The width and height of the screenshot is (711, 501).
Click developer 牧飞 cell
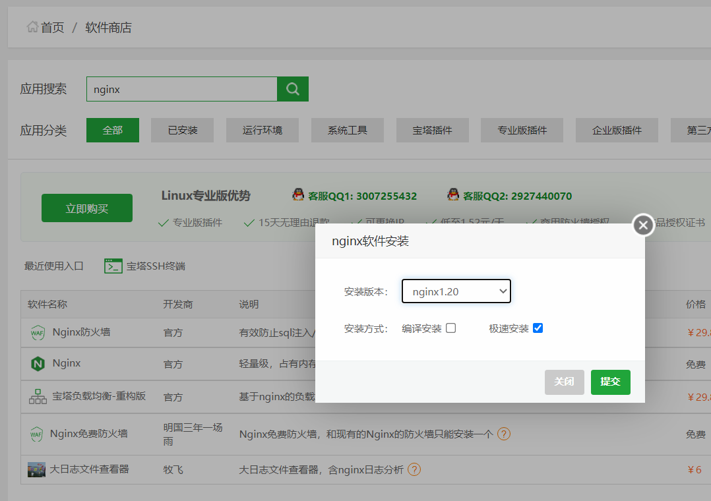[x=173, y=470]
